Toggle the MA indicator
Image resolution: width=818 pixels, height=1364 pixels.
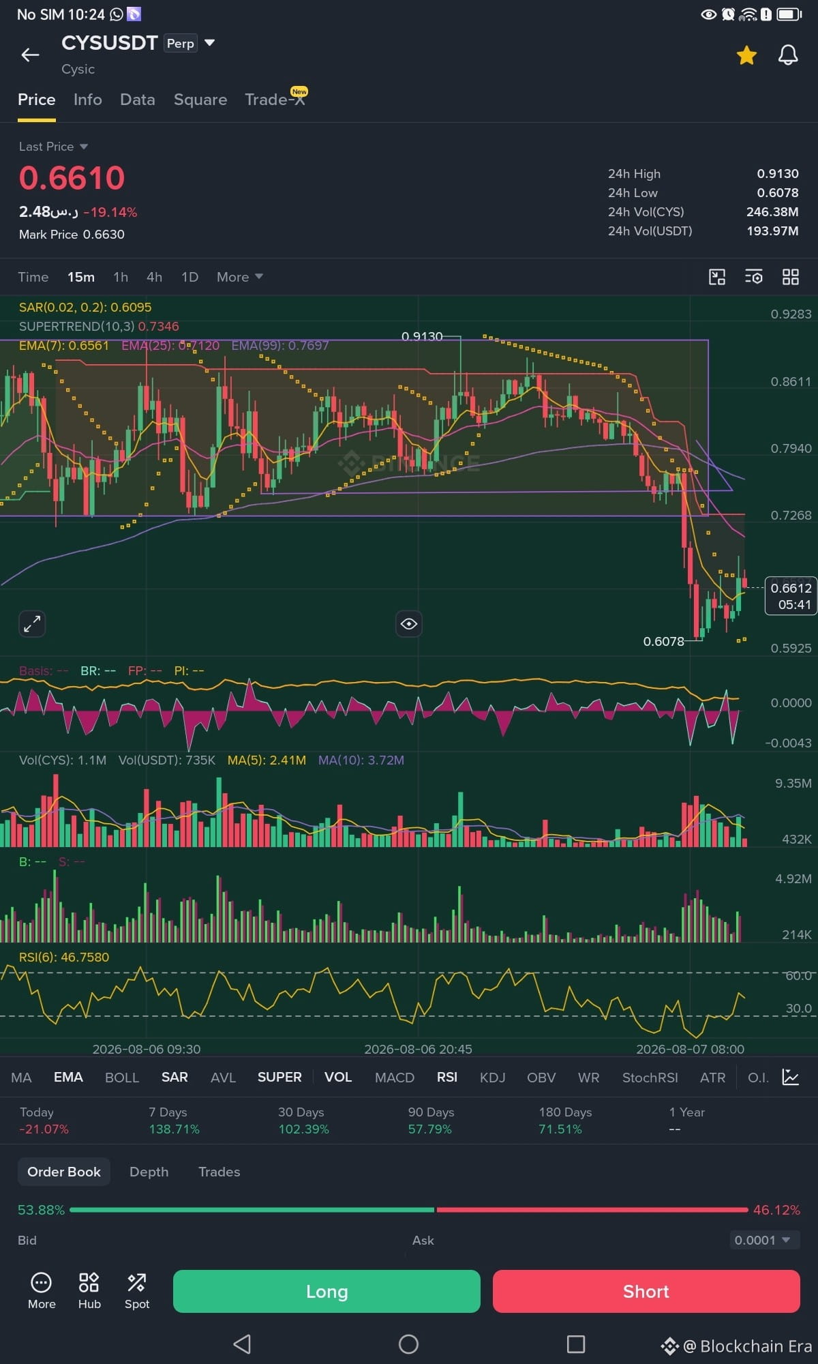(21, 1078)
